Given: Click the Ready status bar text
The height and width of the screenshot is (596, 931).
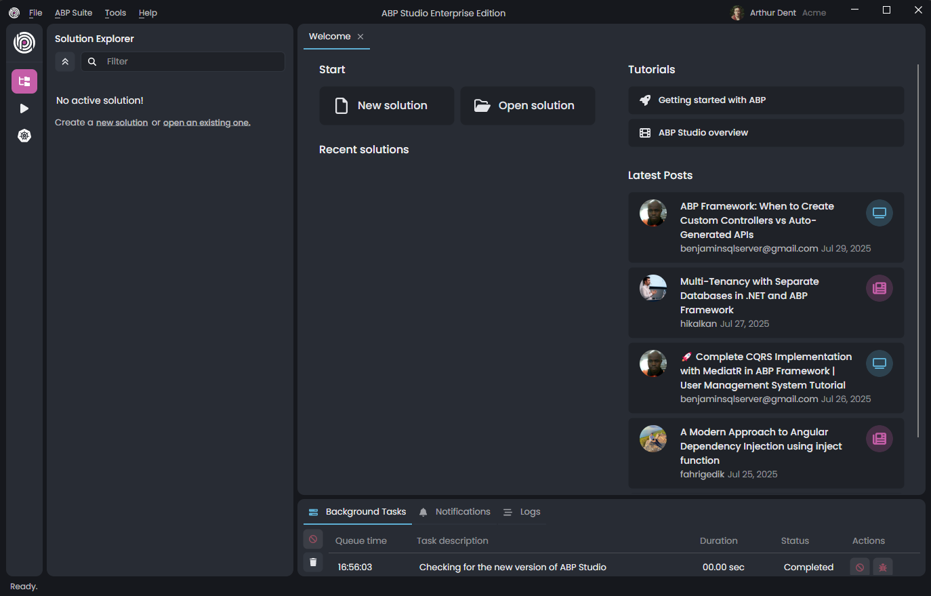Looking at the screenshot, I should [24, 587].
